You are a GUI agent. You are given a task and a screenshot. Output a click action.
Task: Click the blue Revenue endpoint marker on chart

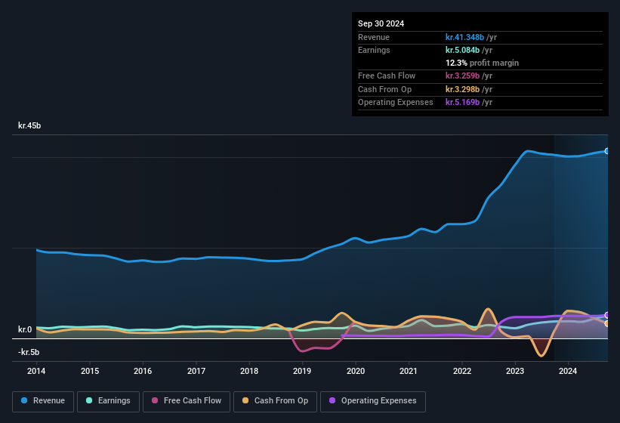click(x=607, y=151)
